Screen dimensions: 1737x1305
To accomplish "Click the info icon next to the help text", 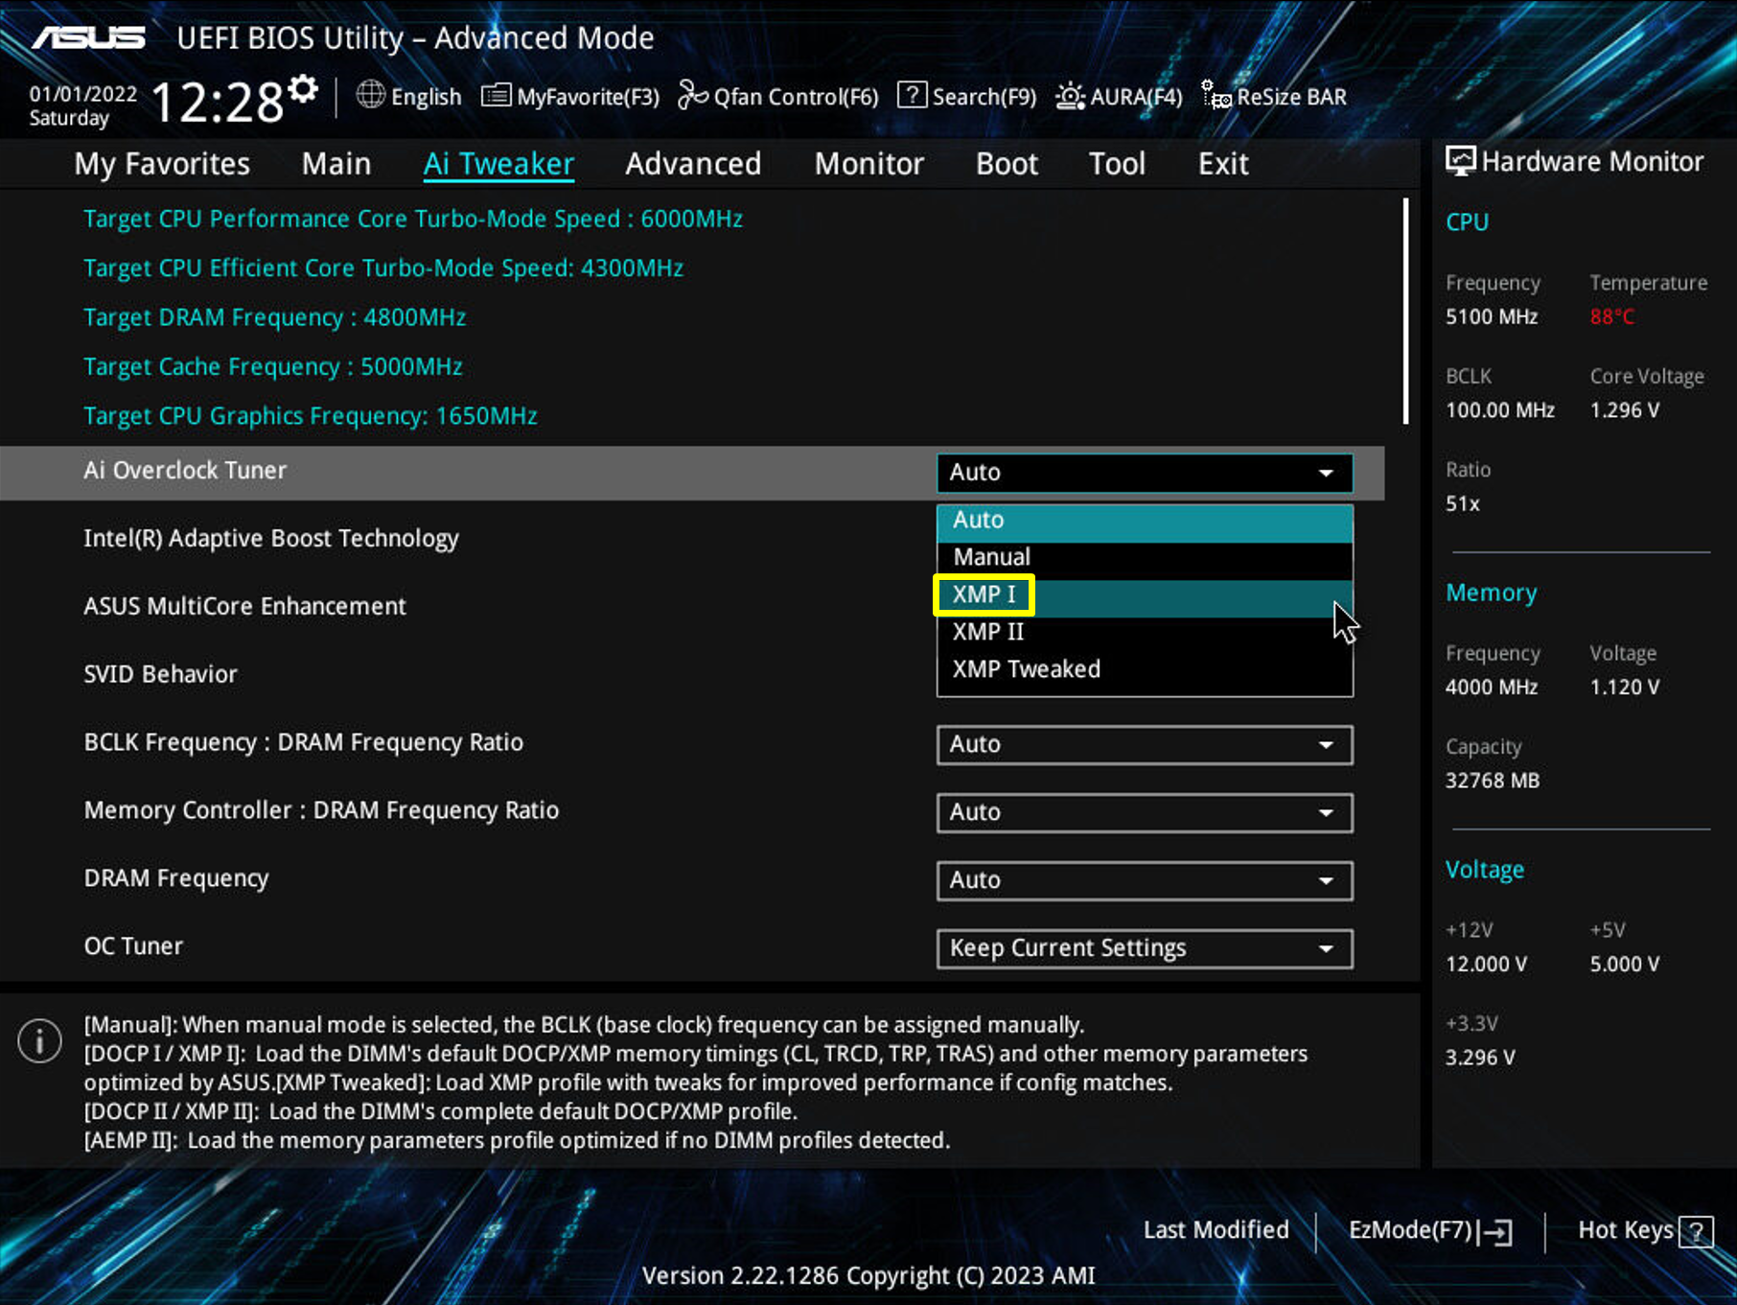I will (x=39, y=1040).
